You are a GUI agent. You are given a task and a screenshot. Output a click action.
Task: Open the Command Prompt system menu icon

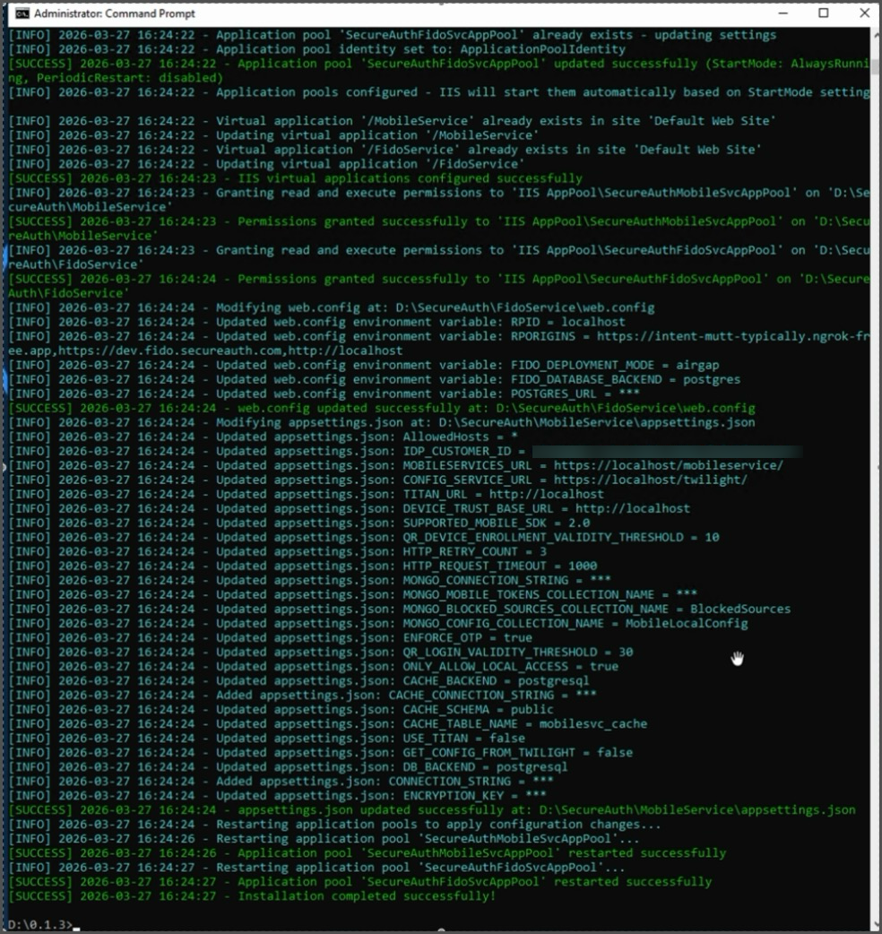click(22, 13)
